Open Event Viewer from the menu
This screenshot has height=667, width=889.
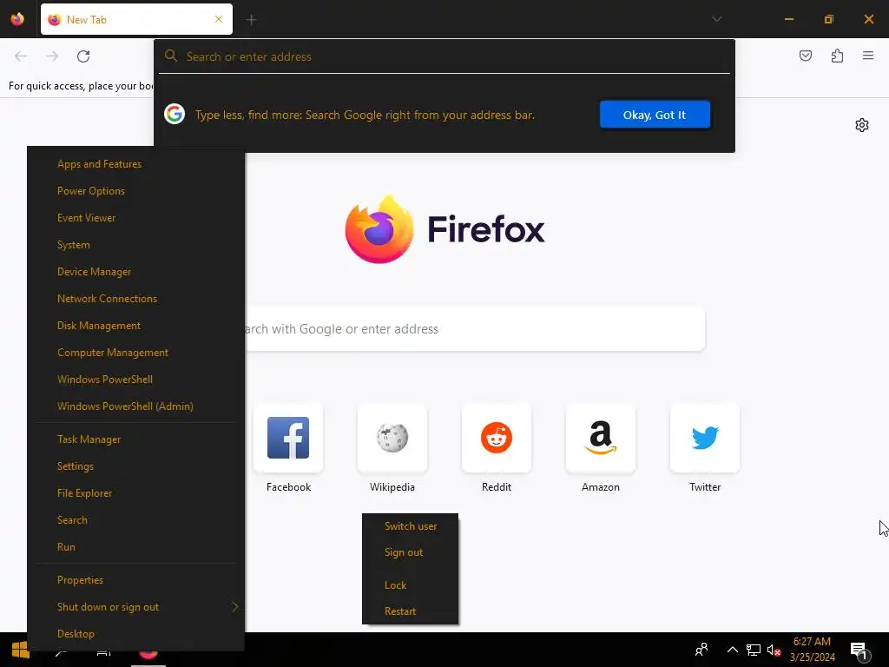[x=86, y=218]
